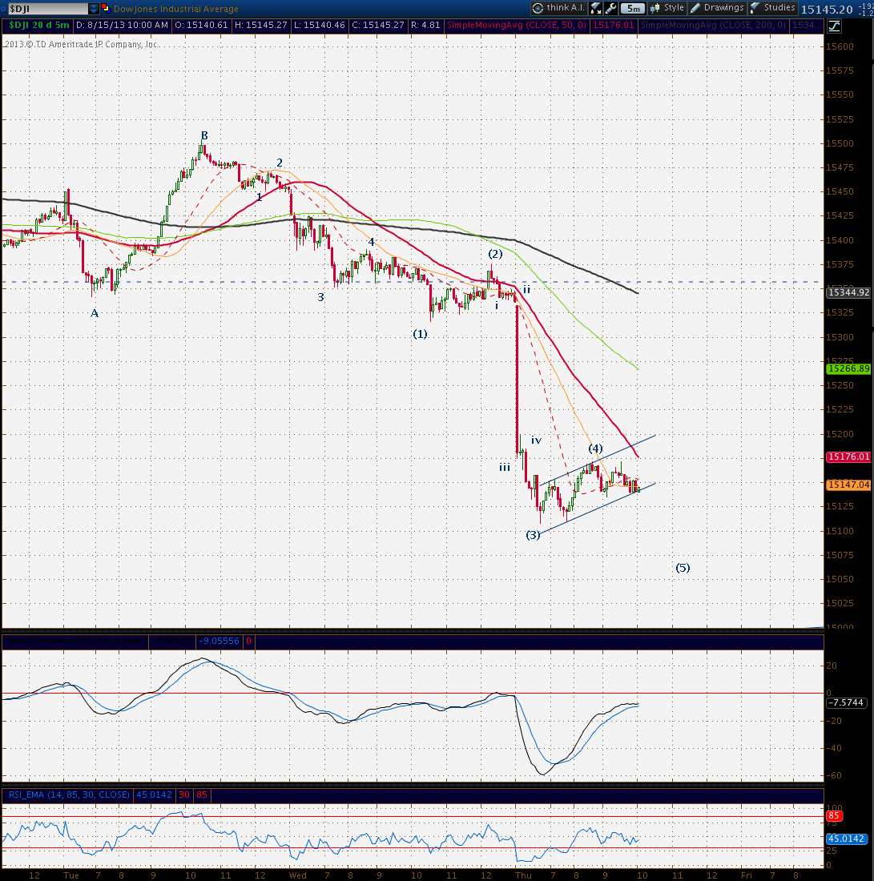Click the orange 15147.04 price tag on axis
The image size is (874, 881).
[x=848, y=485]
